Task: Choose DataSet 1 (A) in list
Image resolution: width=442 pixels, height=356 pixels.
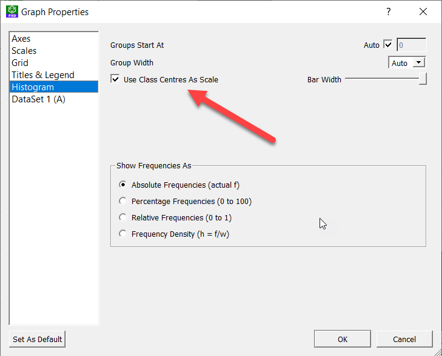Action: point(38,99)
